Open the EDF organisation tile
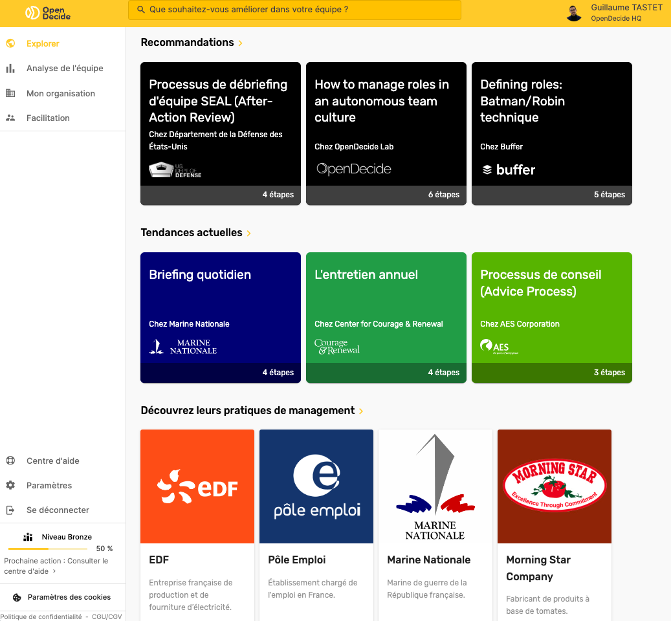 (x=197, y=525)
